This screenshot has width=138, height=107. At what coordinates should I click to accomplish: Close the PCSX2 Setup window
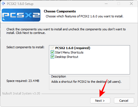tap(131, 4)
